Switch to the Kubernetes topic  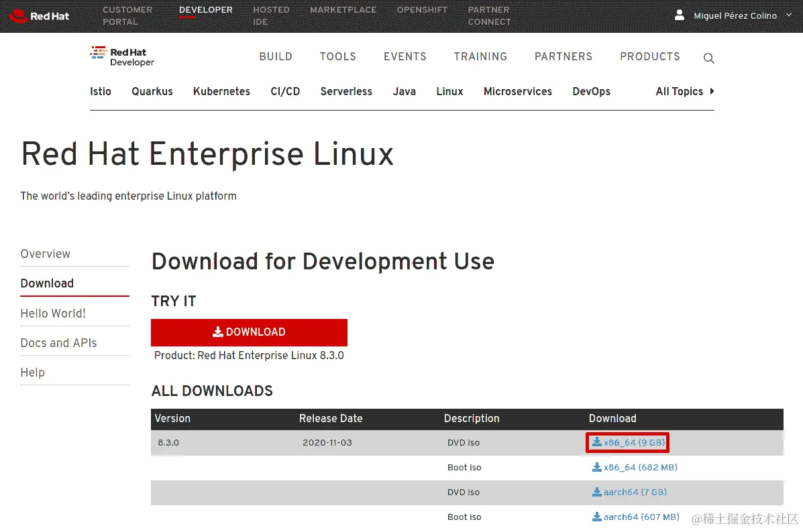click(221, 91)
